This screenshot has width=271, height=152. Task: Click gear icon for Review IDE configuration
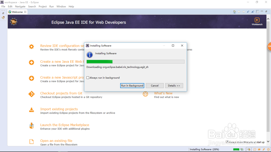point(31,47)
